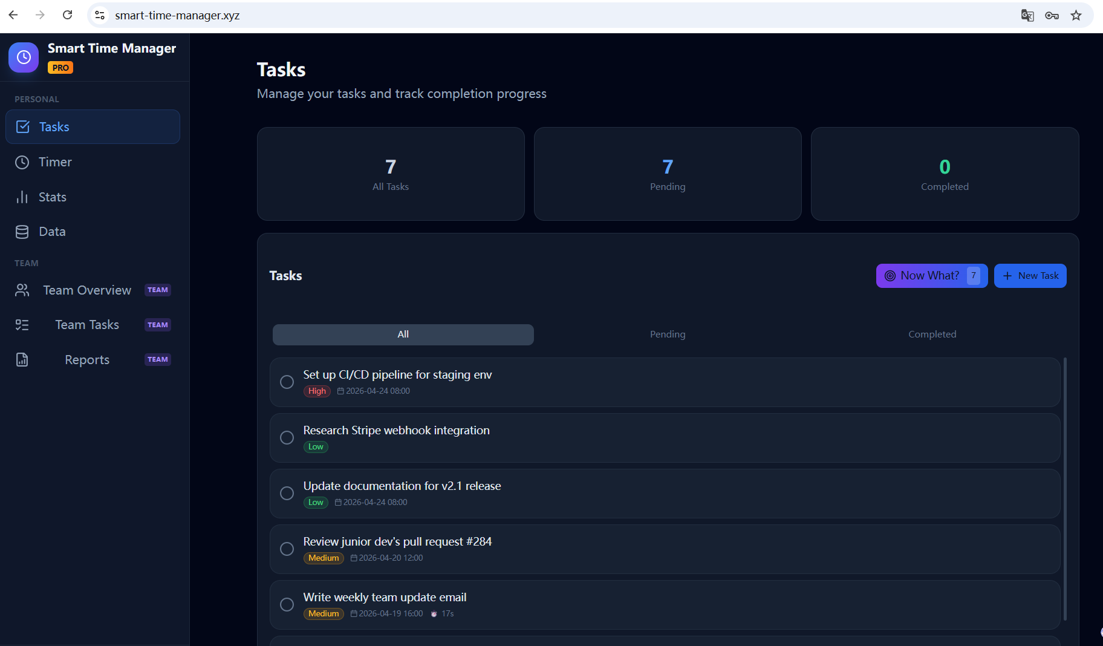Open Google Translate icon in address bar
Viewport: 1103px width, 646px height.
(x=1027, y=15)
